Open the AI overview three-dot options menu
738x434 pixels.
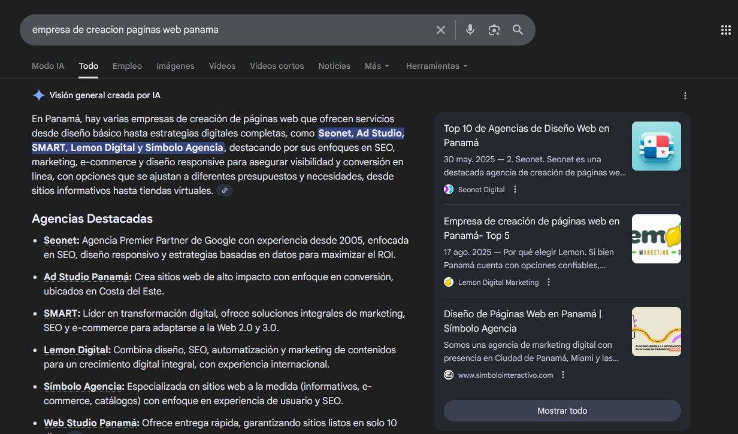pos(685,95)
